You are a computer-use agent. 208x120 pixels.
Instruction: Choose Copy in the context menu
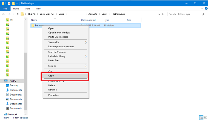point(65,76)
